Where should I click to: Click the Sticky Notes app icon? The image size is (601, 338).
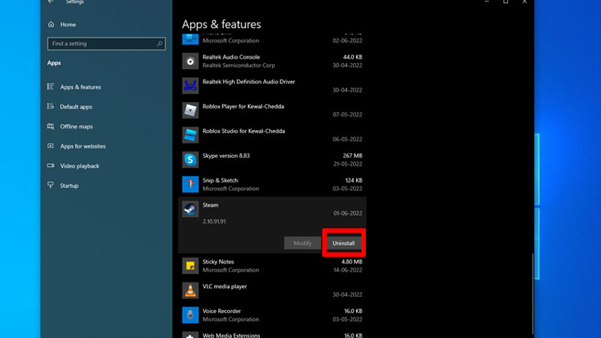190,266
